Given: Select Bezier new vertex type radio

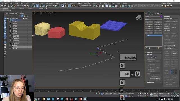Looking at the screenshot, I should [x=170, y=20].
